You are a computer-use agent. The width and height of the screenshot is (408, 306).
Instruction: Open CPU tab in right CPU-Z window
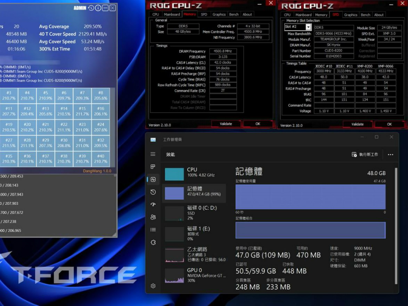tap(287, 15)
